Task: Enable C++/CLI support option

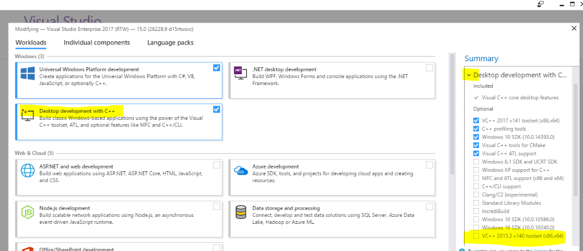Action: (476, 186)
